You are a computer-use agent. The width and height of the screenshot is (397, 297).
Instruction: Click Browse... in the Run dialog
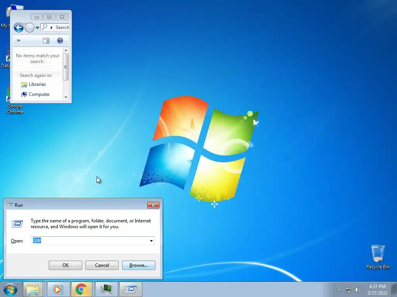(x=138, y=265)
